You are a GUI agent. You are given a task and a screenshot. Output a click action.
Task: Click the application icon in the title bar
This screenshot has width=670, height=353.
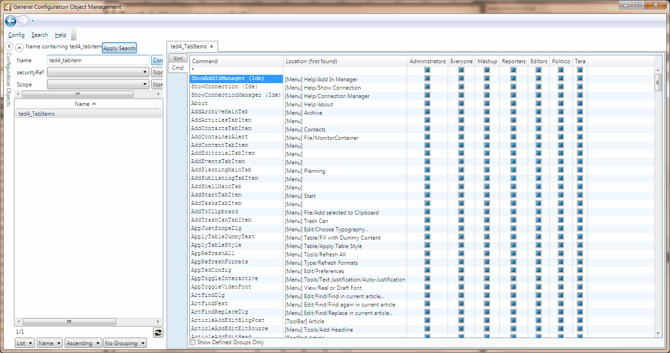[7, 7]
